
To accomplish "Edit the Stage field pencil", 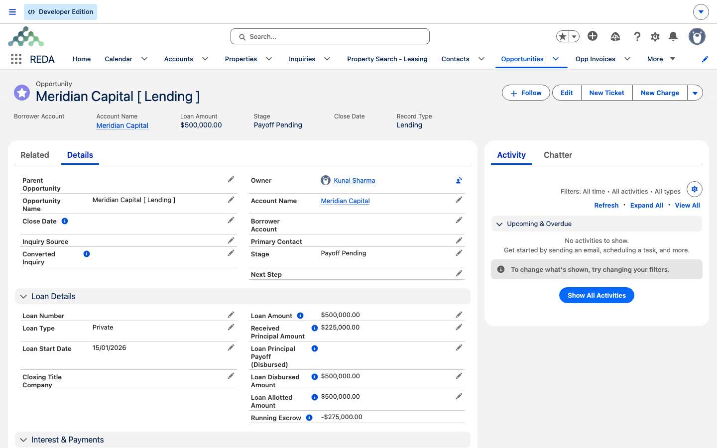I will point(459,253).
